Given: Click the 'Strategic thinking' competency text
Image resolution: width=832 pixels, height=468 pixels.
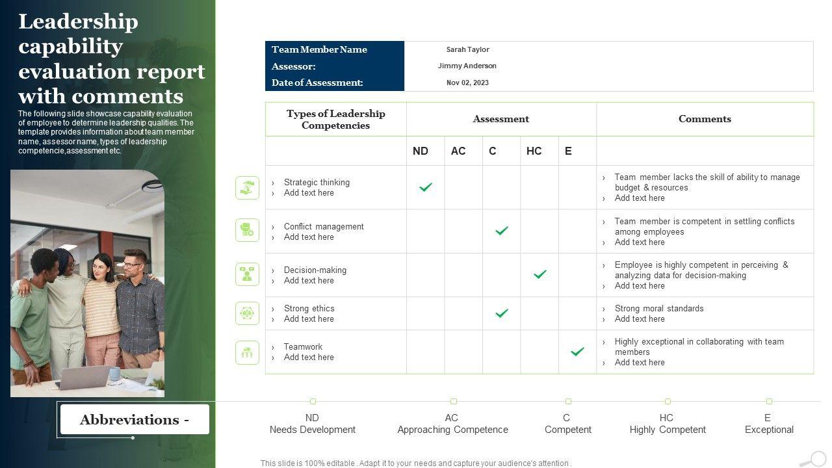Looking at the screenshot, I should [x=317, y=182].
